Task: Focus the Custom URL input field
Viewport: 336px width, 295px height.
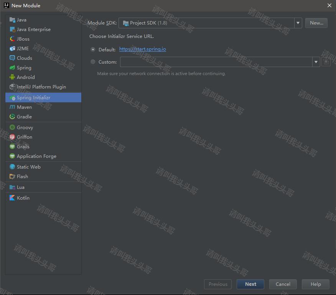Action: [216, 62]
